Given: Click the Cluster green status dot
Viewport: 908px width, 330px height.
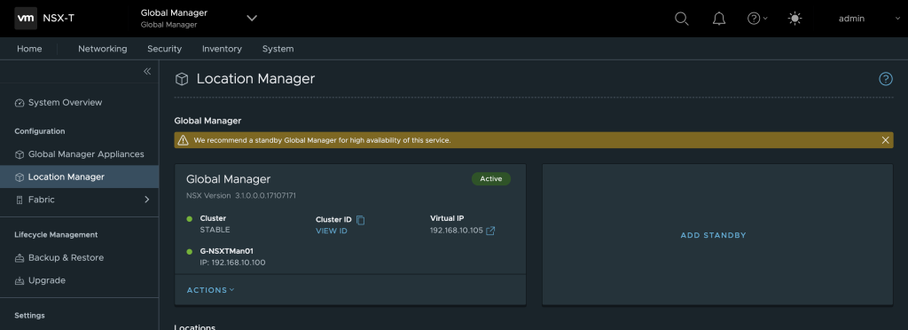Looking at the screenshot, I should click(x=190, y=219).
